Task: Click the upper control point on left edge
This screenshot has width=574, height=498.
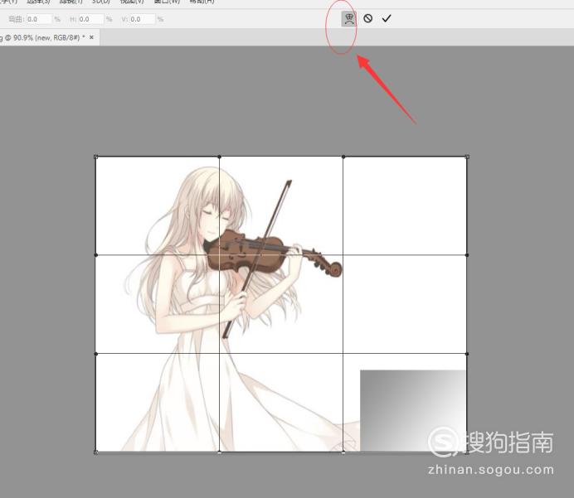Action: (x=96, y=255)
